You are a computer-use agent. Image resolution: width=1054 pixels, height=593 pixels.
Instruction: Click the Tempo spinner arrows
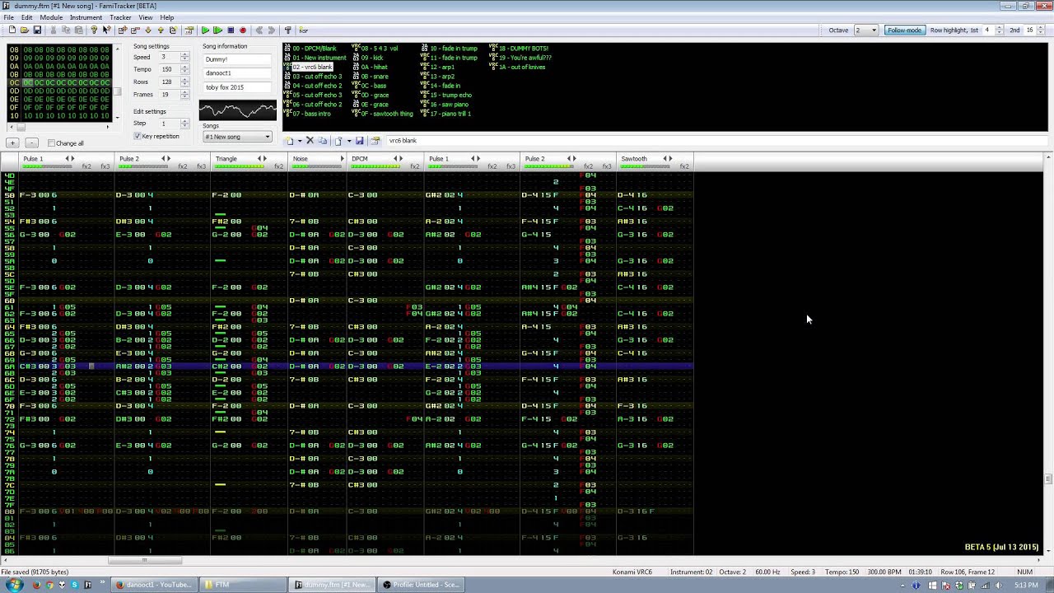184,69
